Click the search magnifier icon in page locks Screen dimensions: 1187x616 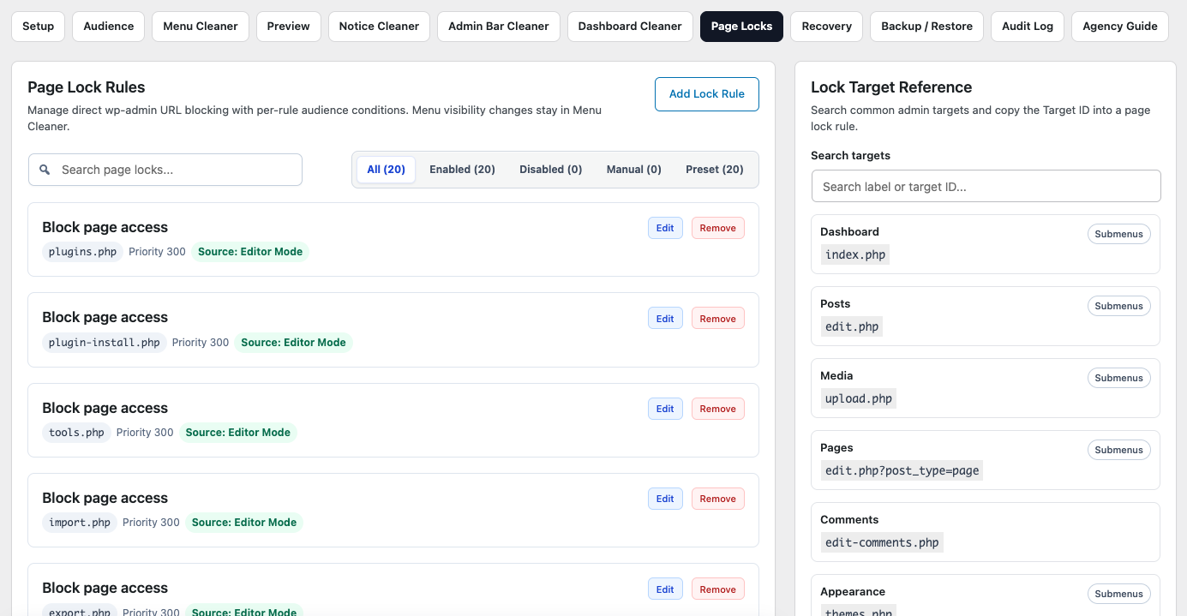45,170
